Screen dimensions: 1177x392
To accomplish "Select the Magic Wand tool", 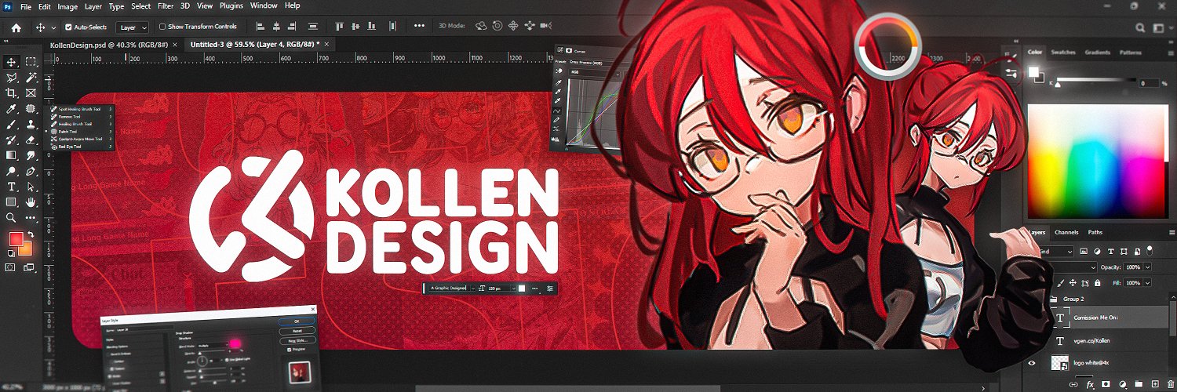I will click(31, 78).
